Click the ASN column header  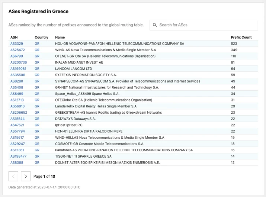coord(14,38)
